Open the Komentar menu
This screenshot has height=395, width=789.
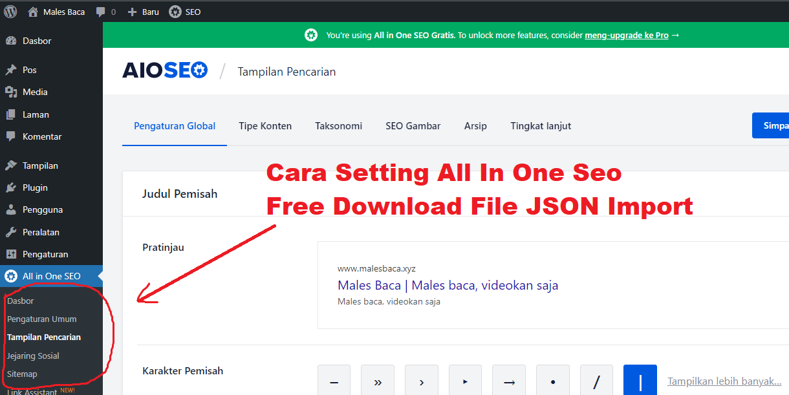click(x=51, y=136)
